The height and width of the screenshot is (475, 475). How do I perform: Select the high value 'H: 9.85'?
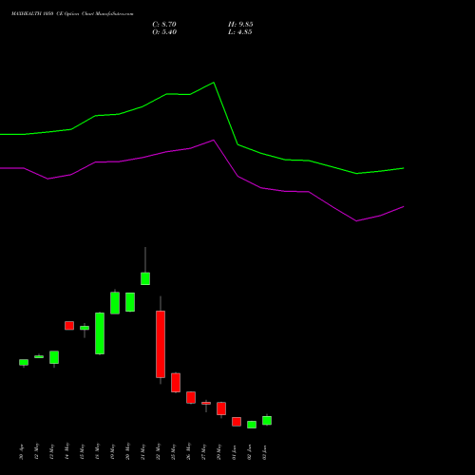(240, 25)
